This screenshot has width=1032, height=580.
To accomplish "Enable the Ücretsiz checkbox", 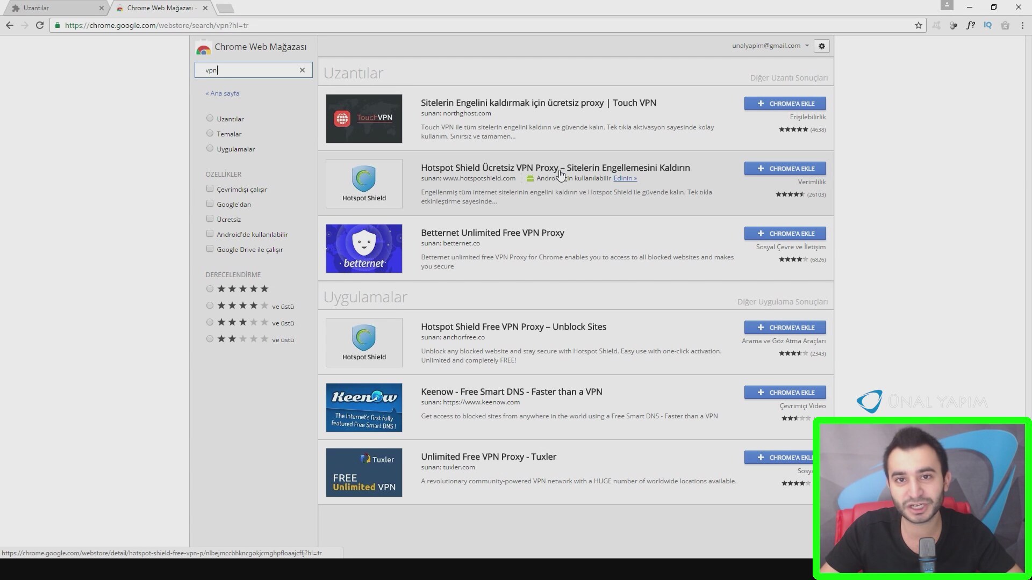I will pyautogui.click(x=210, y=219).
